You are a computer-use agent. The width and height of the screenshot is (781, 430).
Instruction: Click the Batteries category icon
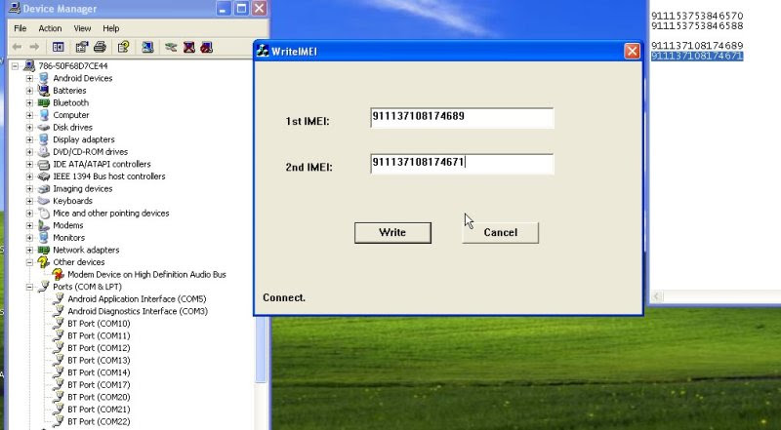click(x=44, y=90)
